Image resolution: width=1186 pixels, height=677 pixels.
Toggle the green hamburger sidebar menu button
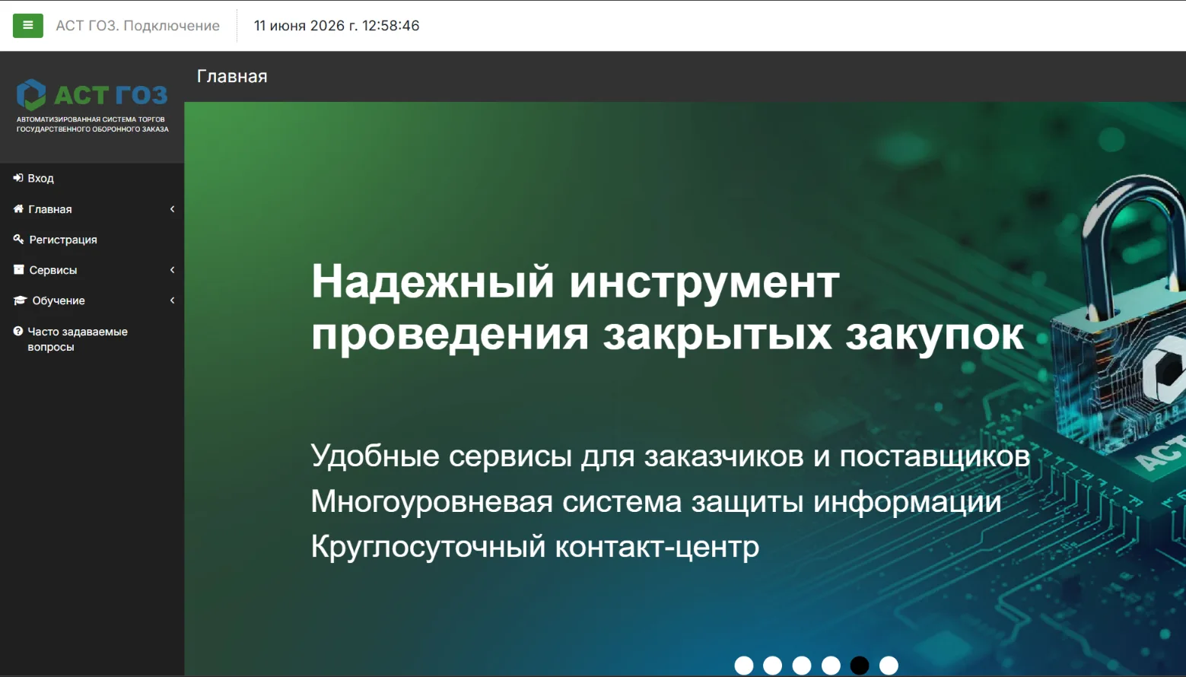(x=28, y=26)
